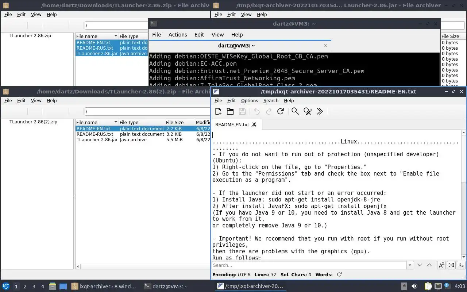Click the redo arrow in editor toolbar
Screen dimensions: 467x292
coord(269,111)
